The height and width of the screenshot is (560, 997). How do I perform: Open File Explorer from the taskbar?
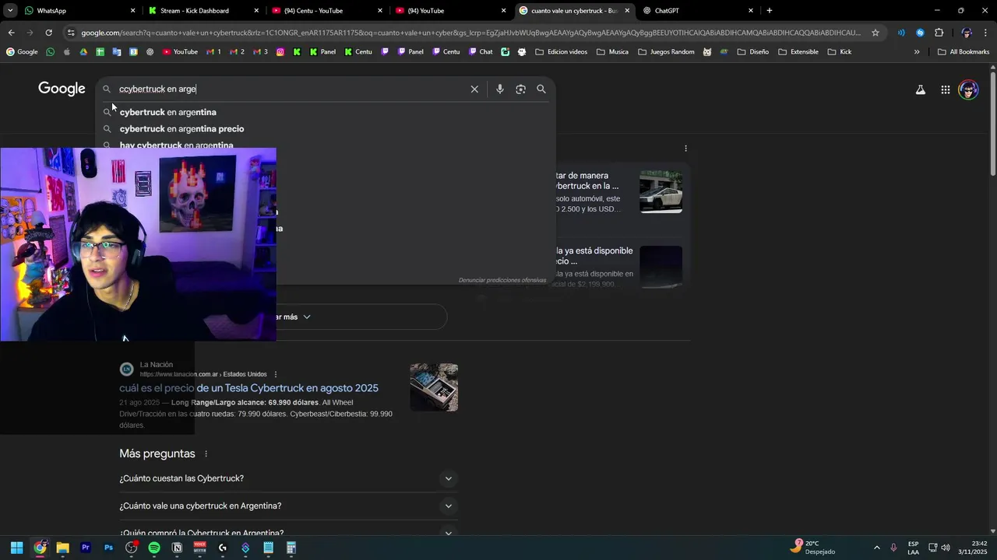63,548
